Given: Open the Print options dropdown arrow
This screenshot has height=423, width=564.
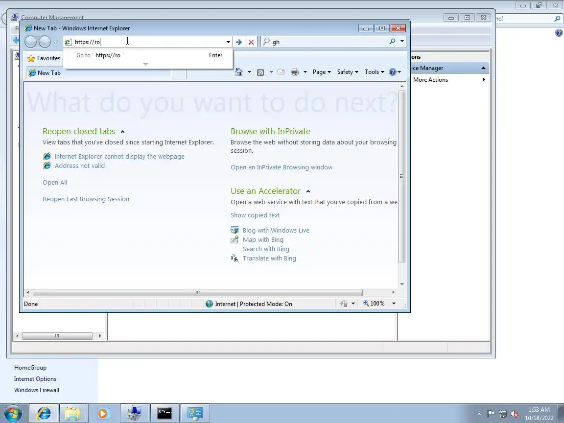Looking at the screenshot, I should tap(305, 72).
